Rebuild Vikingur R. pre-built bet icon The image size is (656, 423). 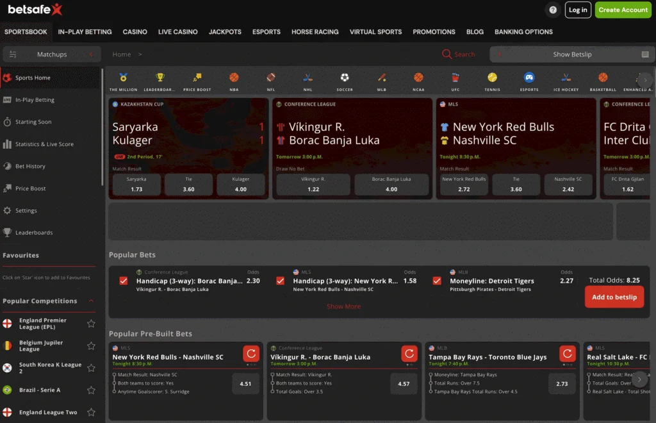[x=409, y=354]
